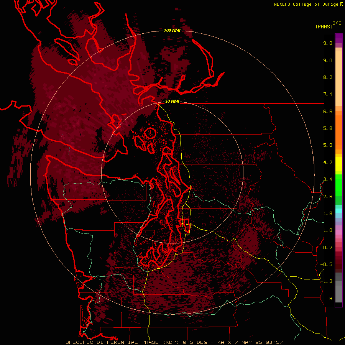Click the 08:57 timestamp in the caption
Viewport: 345px width, 345px height.
(x=274, y=342)
